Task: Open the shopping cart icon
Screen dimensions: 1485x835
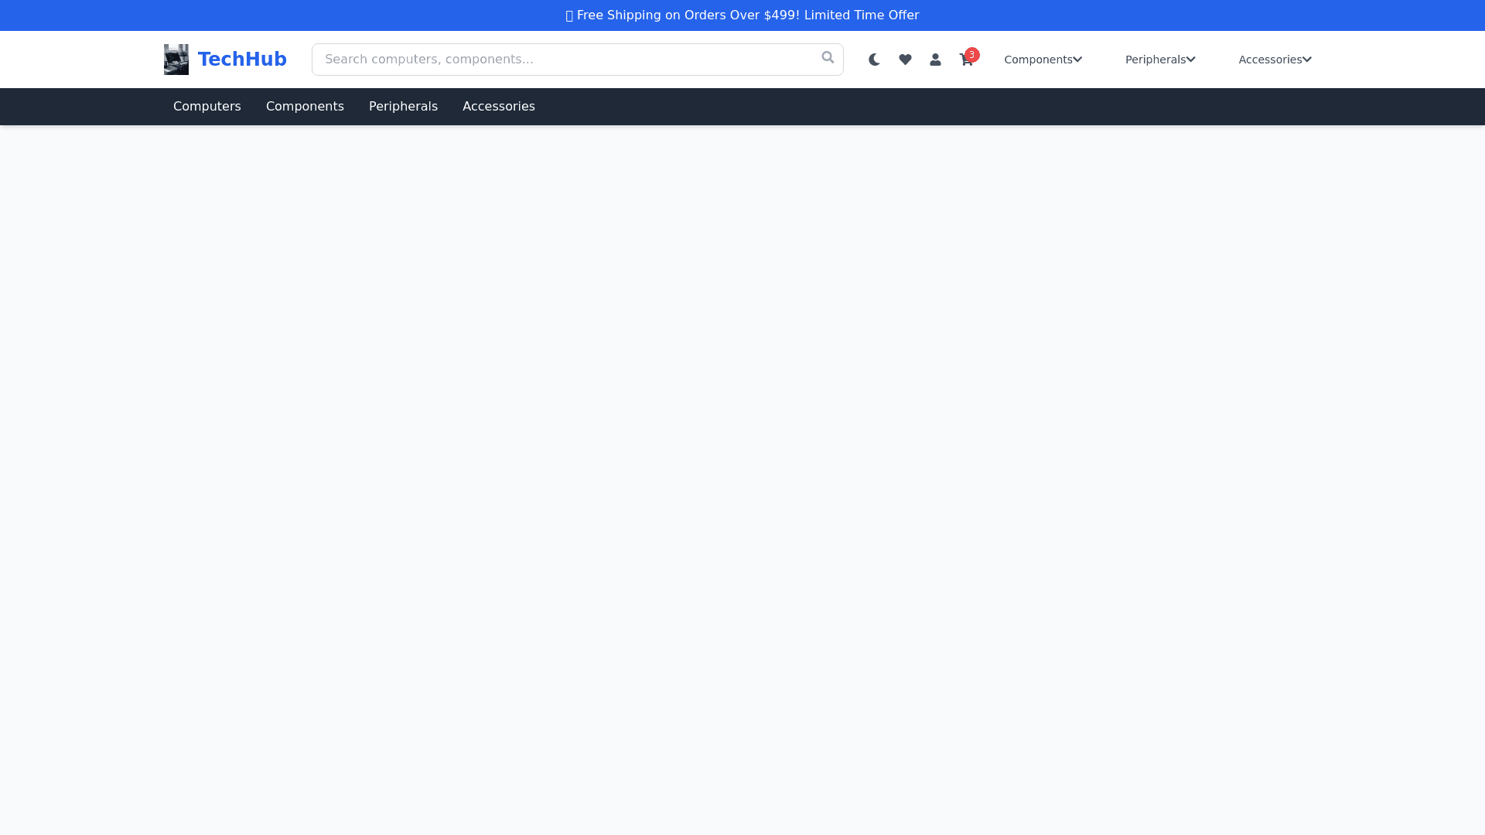Action: point(965,60)
